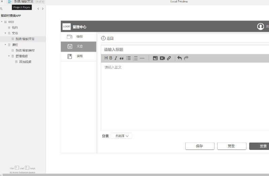Collapse the 管理视频 tree node

tap(9, 56)
